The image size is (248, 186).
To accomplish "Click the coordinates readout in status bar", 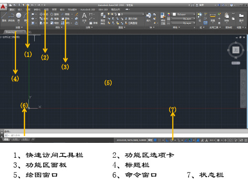I will point(131,140).
